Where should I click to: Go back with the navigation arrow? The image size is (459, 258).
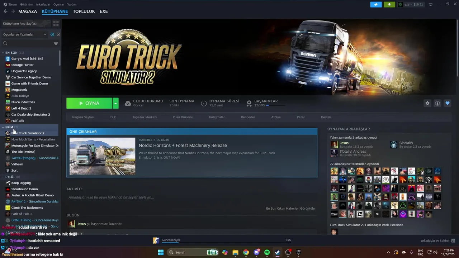(x=5, y=11)
